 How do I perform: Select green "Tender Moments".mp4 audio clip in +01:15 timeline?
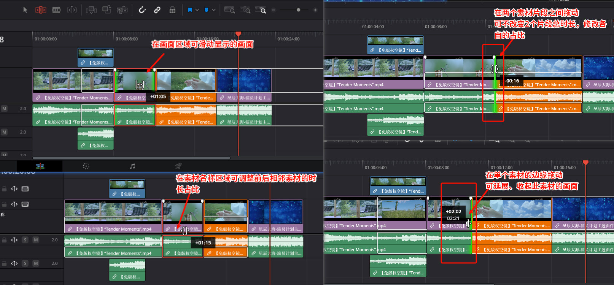click(x=113, y=246)
